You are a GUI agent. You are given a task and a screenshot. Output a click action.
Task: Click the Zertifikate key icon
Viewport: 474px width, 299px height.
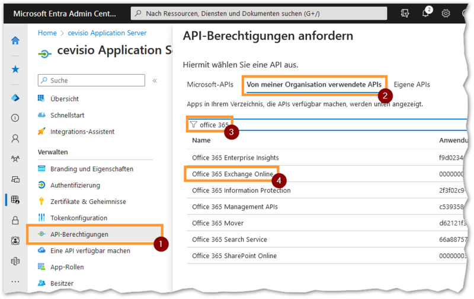pos(41,201)
